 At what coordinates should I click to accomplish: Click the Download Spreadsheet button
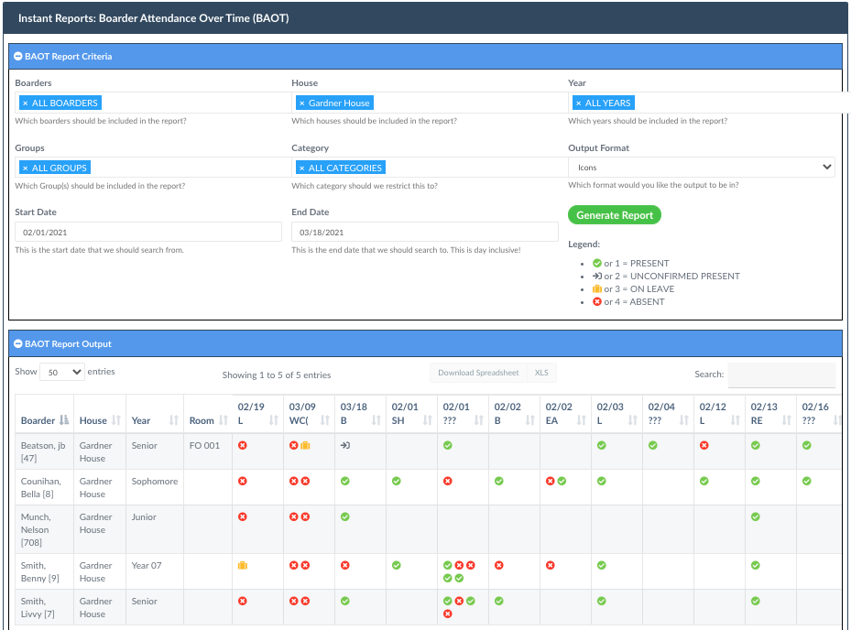pyautogui.click(x=478, y=373)
